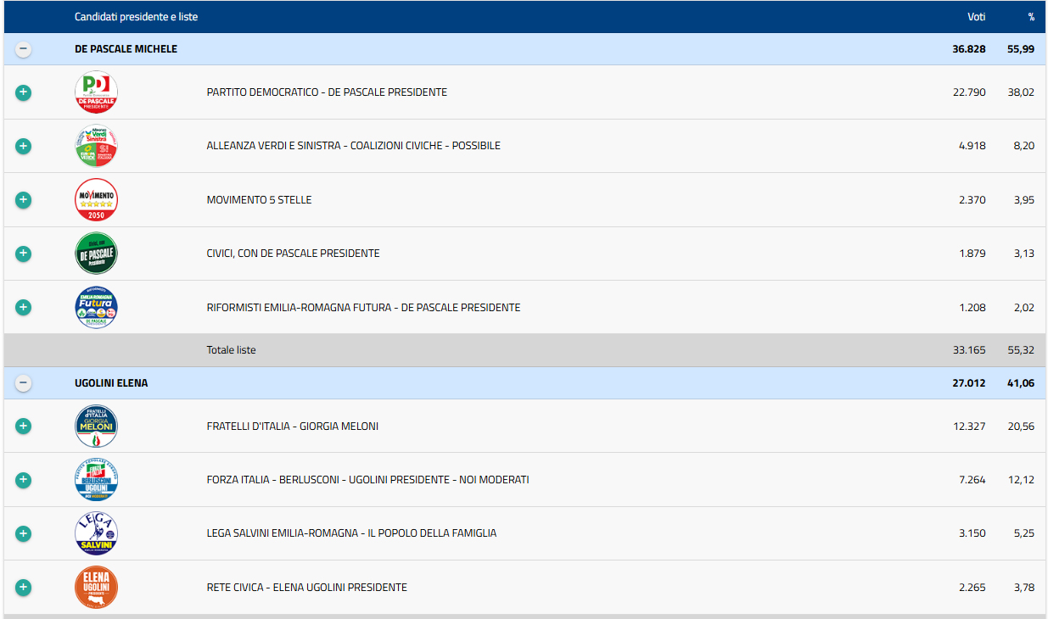Click Rete Civica votes 2.265

click(x=972, y=588)
